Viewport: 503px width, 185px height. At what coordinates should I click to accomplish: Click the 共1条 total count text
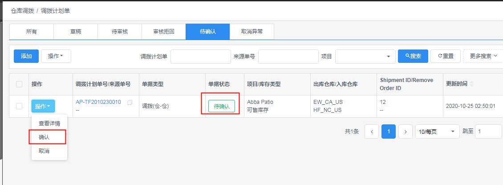click(352, 132)
